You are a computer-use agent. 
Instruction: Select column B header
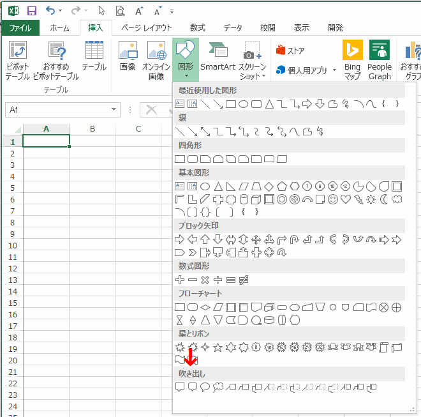[x=92, y=129]
